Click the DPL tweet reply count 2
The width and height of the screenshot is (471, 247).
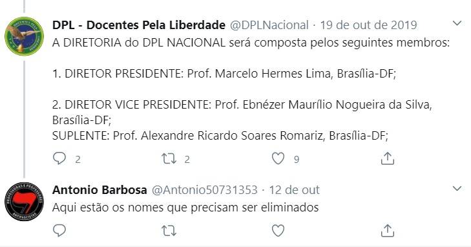coord(78,159)
